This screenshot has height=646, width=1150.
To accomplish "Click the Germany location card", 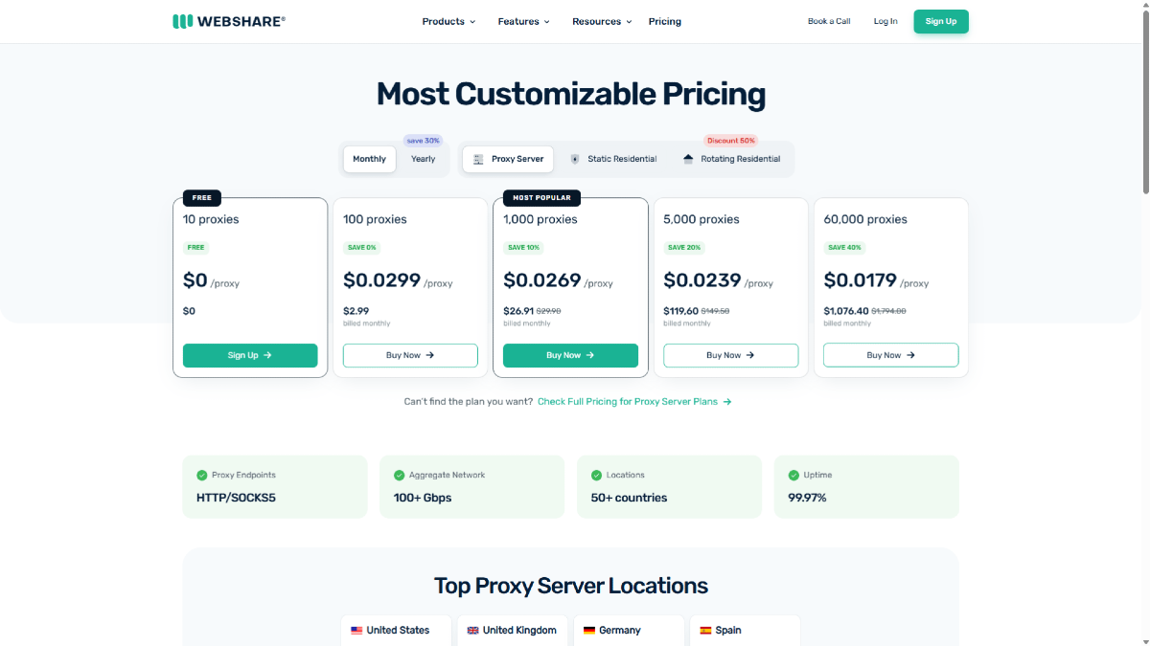I will tap(629, 631).
